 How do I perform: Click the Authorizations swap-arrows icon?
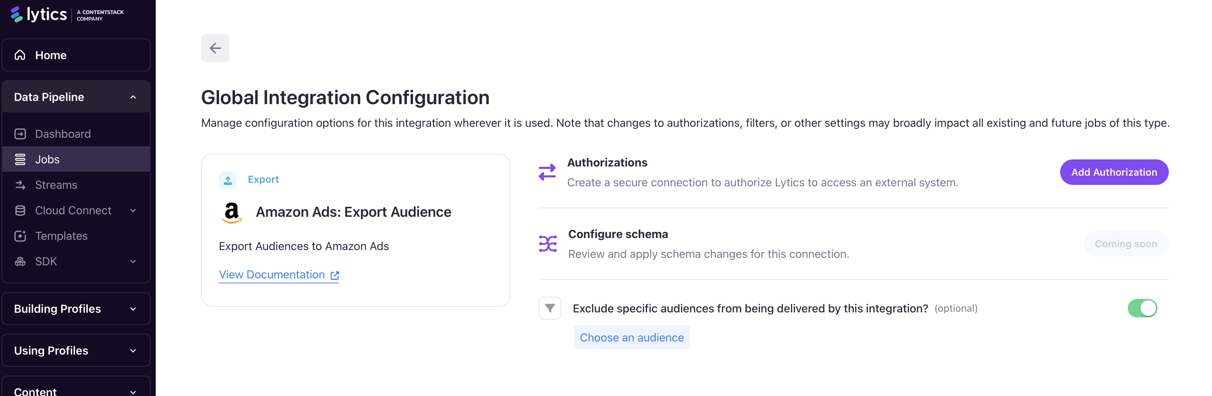(547, 172)
